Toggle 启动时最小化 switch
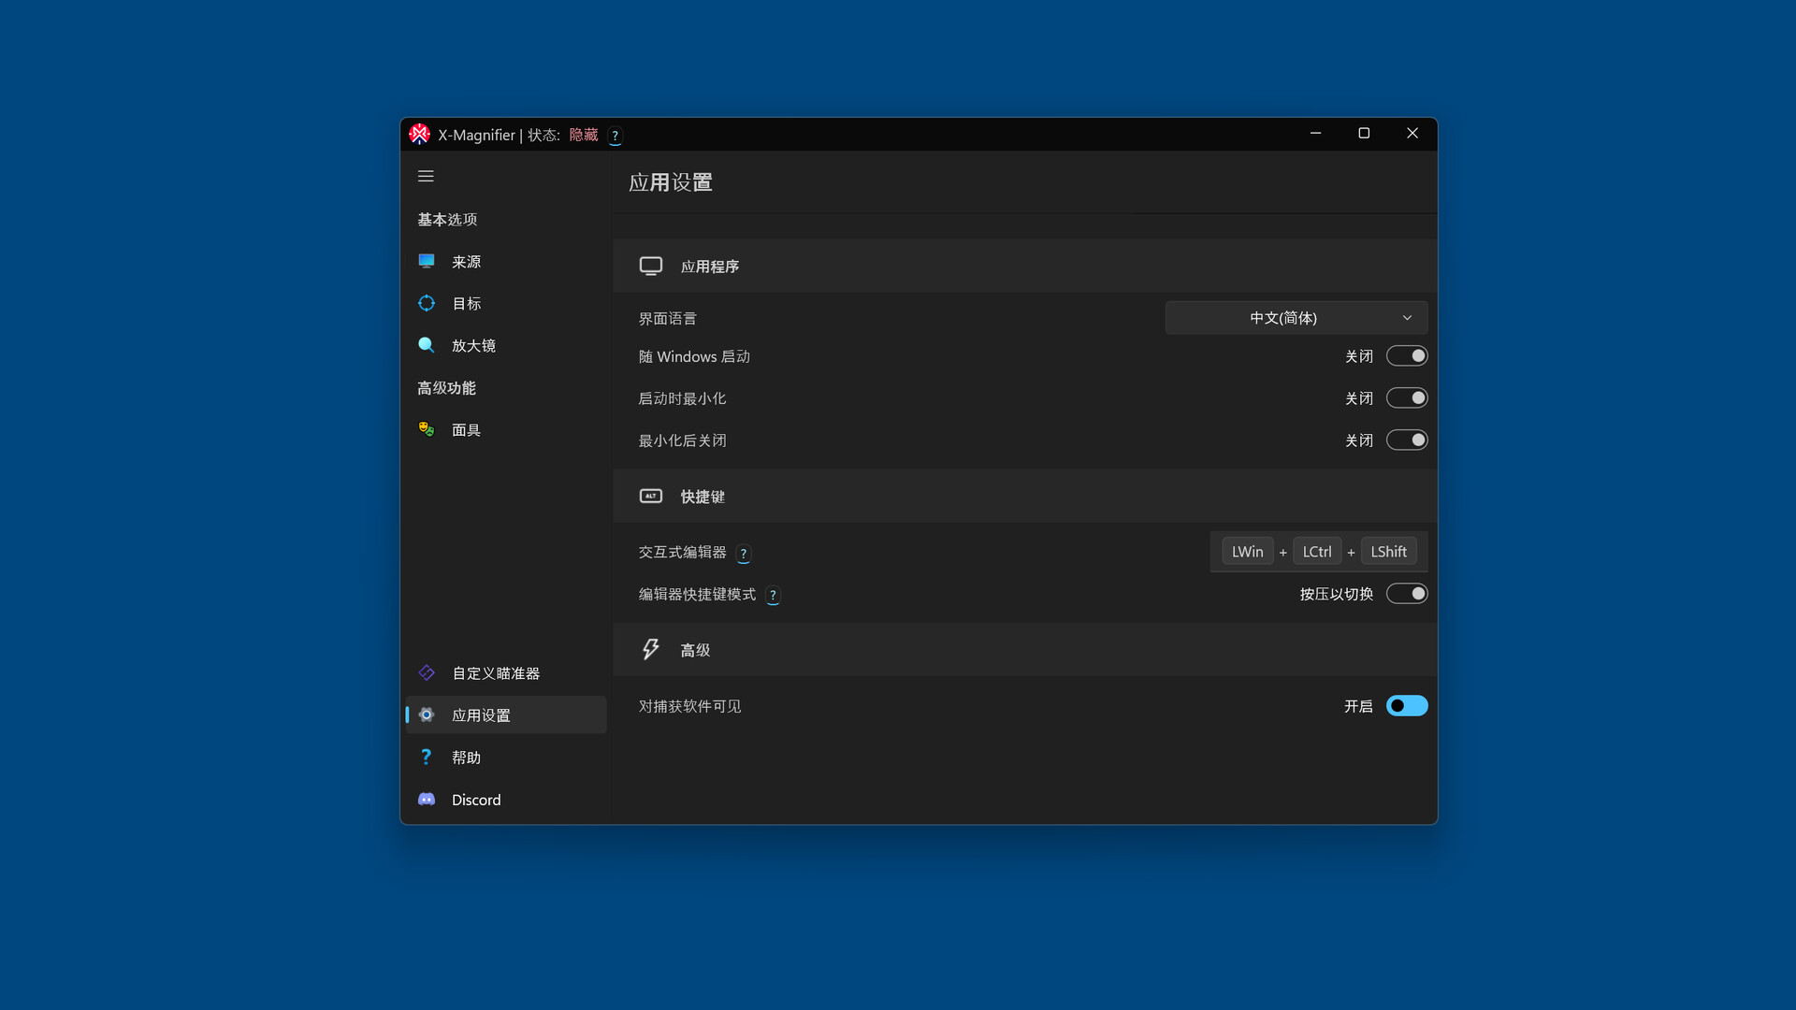The image size is (1796, 1010). (x=1406, y=398)
